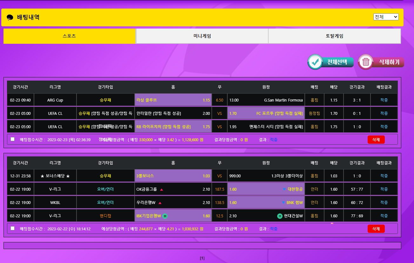The height and width of the screenshot is (263, 414).
Task: Click the highlighted 3폴보너스 odds cell
Action: 173,176
